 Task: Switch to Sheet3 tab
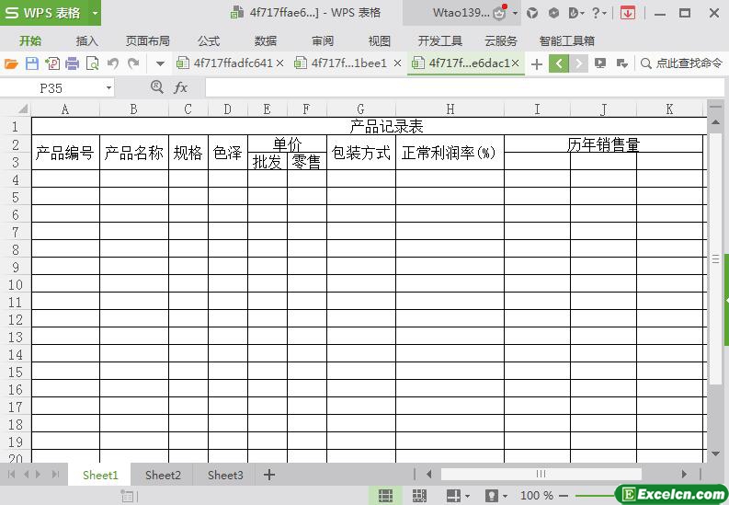pos(225,475)
